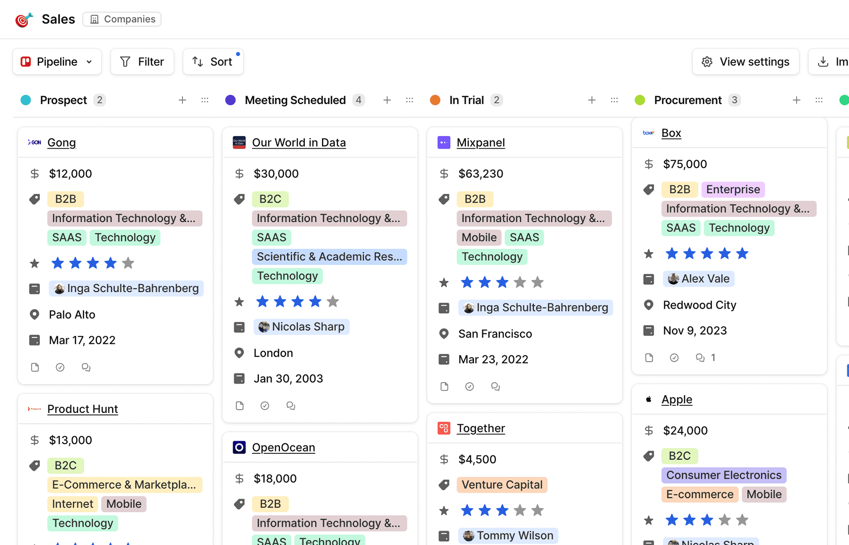
Task: Click Inga Schulte-Bahrenberg on Gong card
Action: tap(126, 288)
